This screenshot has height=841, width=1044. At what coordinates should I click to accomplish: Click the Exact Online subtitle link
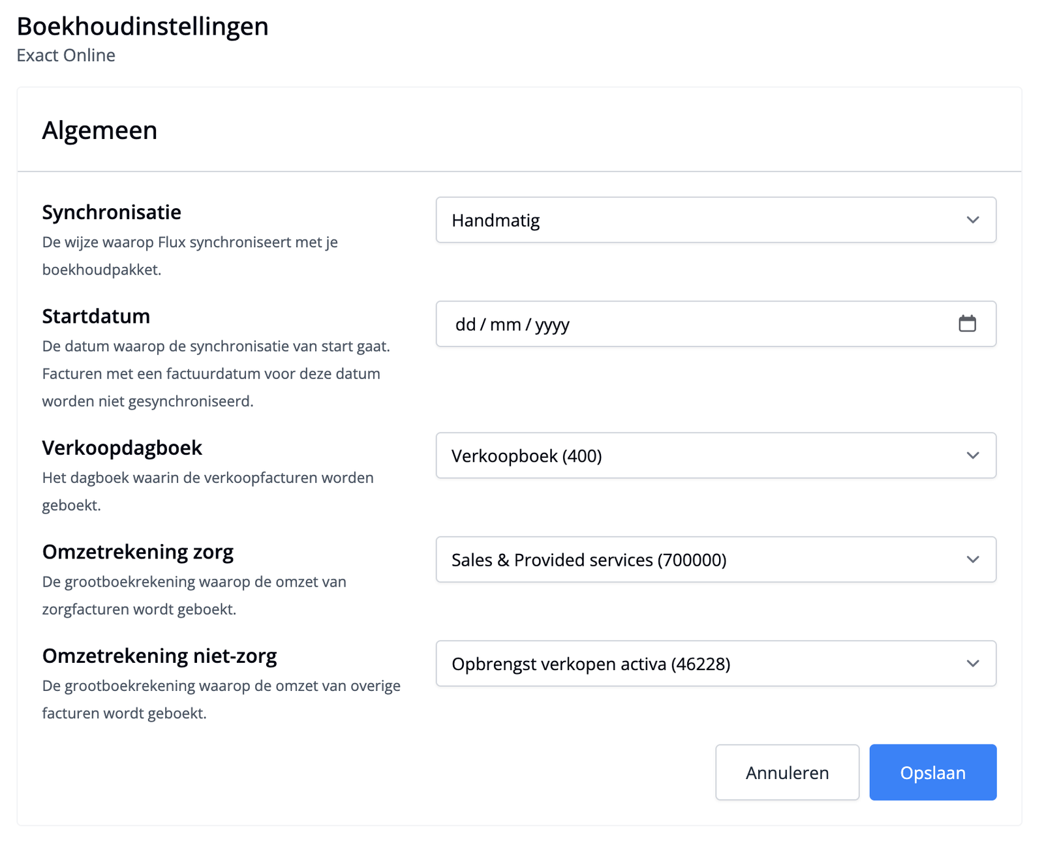pyautogui.click(x=66, y=55)
